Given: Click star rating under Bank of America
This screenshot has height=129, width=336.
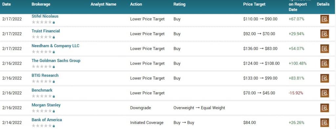Looking at the screenshot, I should (x=42, y=126).
